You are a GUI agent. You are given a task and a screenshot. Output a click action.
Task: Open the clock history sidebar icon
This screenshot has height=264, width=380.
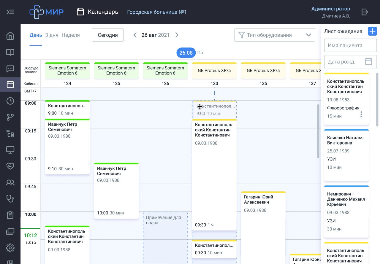pos(10,101)
